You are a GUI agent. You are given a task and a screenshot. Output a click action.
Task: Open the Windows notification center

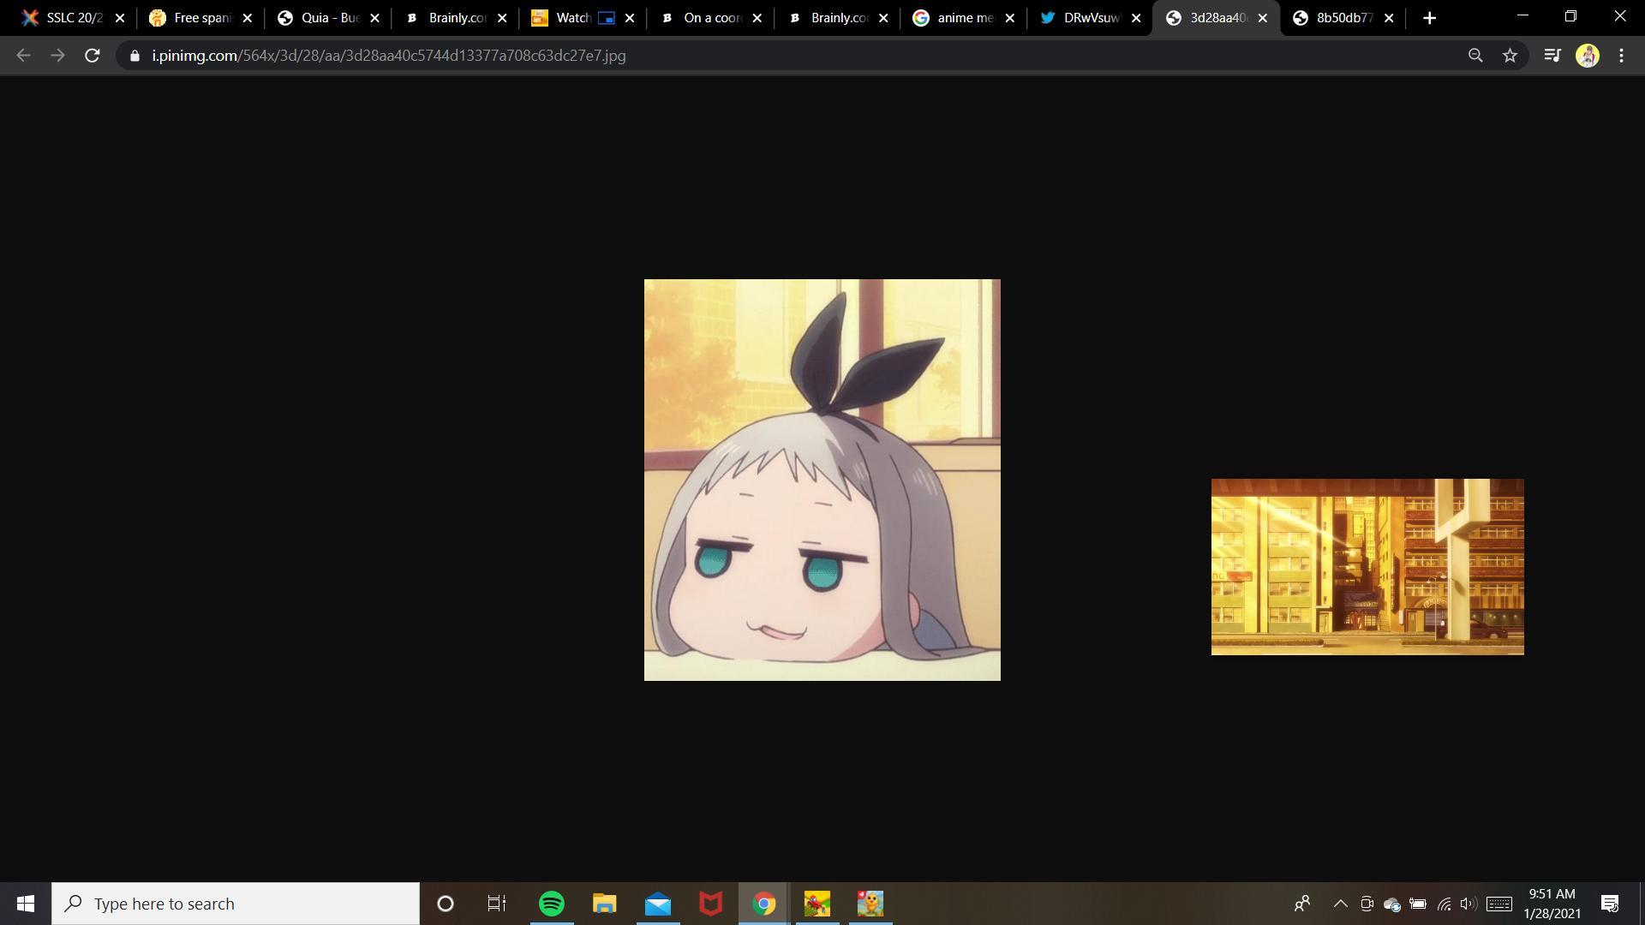1610,904
